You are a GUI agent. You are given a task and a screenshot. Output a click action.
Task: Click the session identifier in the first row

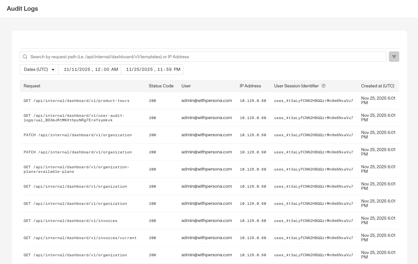(x=313, y=101)
